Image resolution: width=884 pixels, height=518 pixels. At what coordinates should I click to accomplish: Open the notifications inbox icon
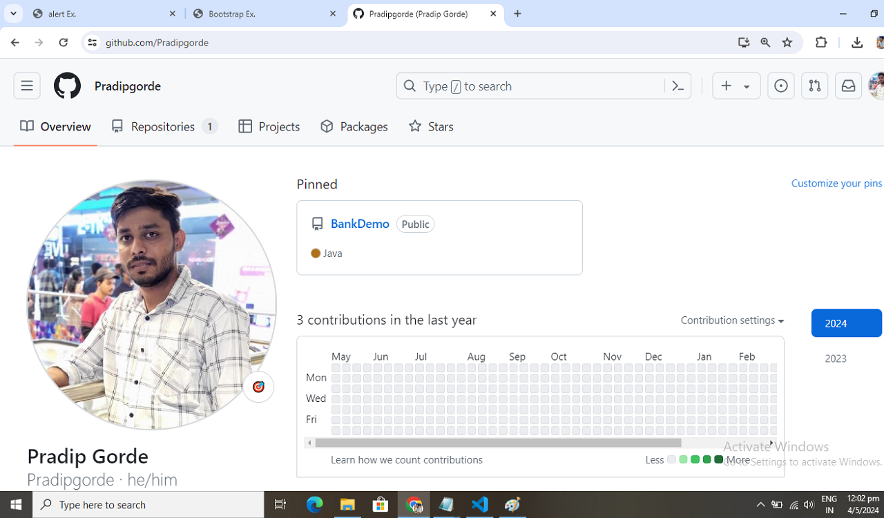point(848,86)
